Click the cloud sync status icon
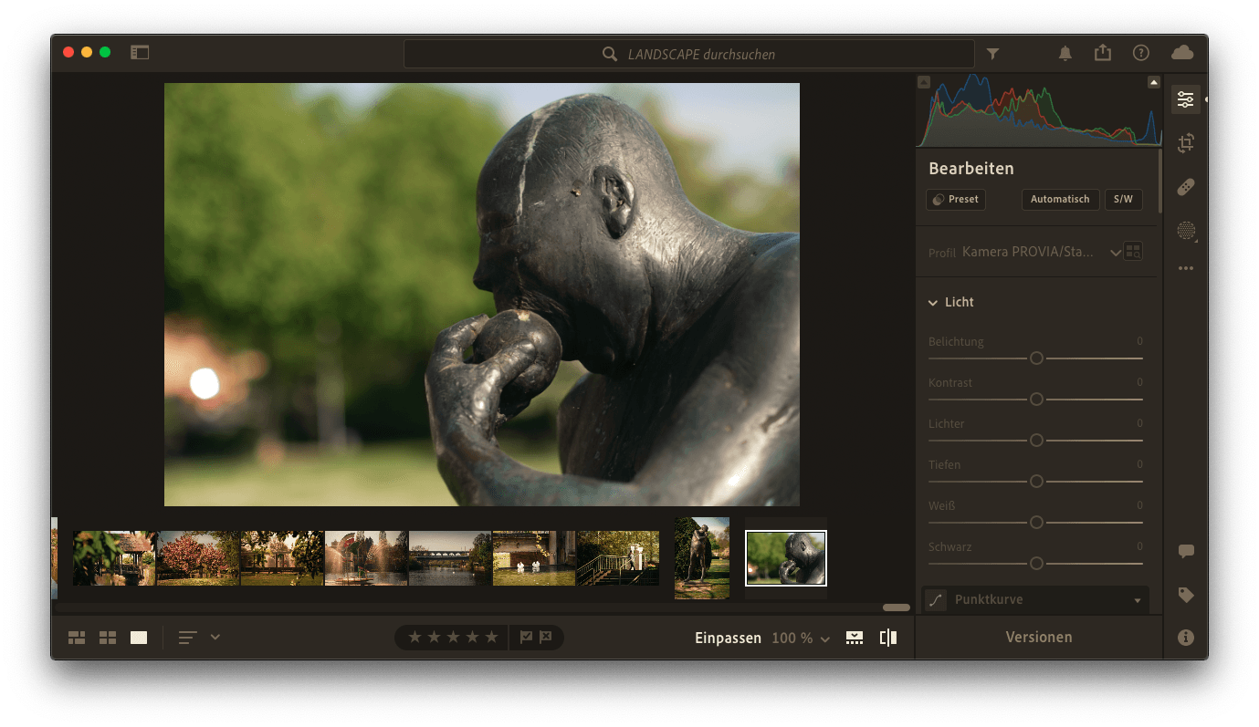The width and height of the screenshot is (1259, 727). 1181,53
